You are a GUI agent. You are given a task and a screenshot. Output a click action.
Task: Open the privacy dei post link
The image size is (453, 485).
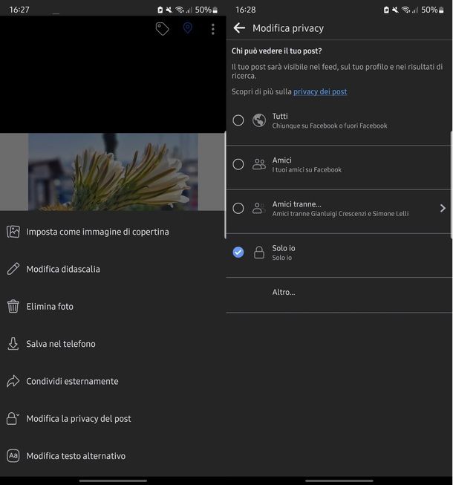click(320, 92)
